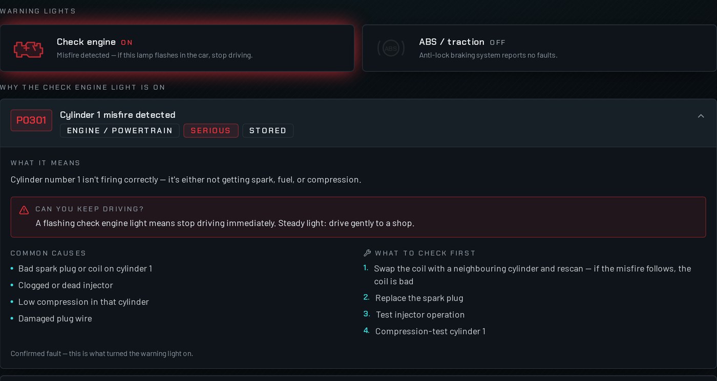Click the Stored status tag

(268, 131)
